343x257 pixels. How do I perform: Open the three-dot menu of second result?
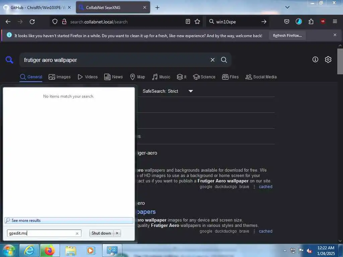pyautogui.click(x=254, y=231)
